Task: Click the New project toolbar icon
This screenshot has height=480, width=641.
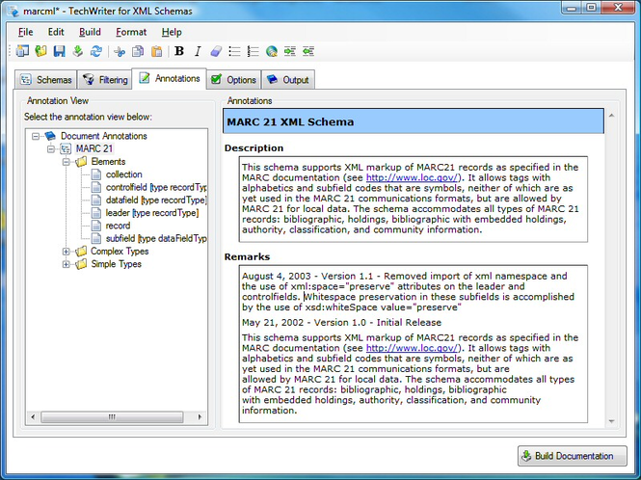Action: pyautogui.click(x=22, y=51)
